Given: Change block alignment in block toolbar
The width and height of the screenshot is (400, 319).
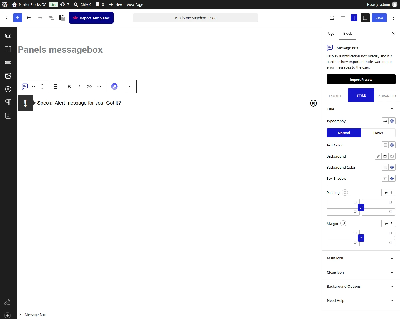Looking at the screenshot, I should click(56, 87).
